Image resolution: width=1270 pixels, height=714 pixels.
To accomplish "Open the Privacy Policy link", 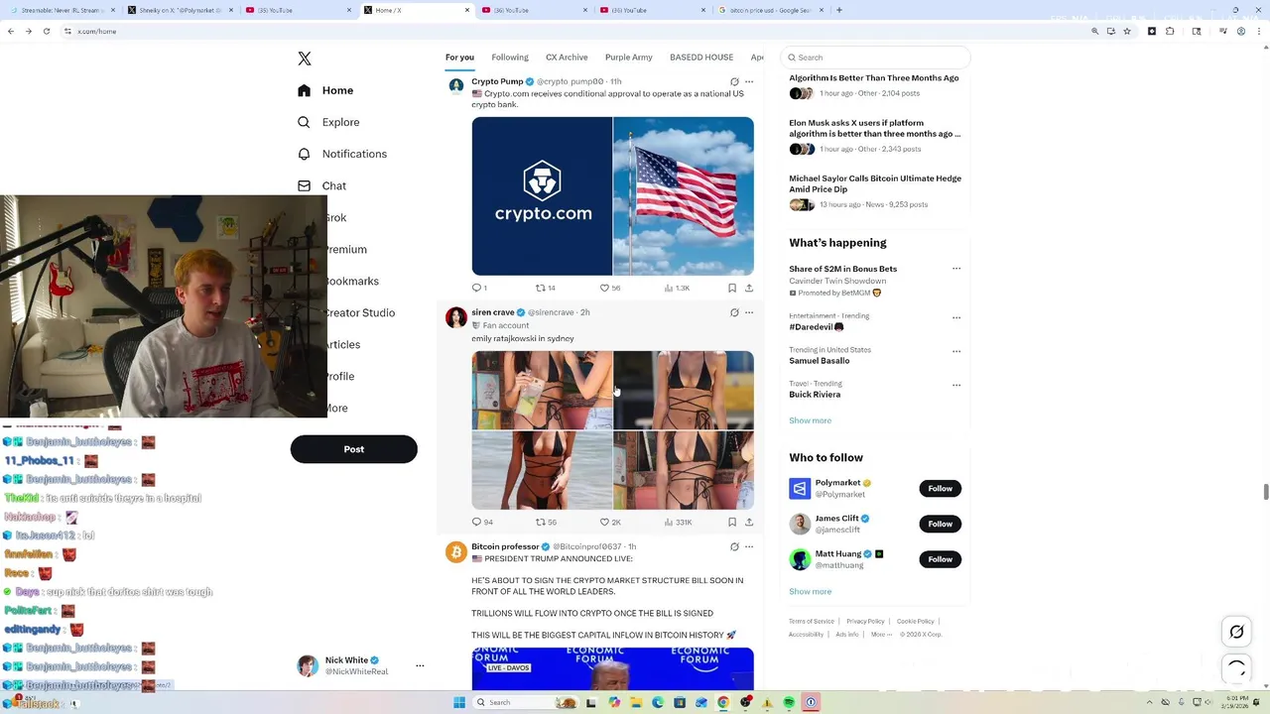I will [x=865, y=622].
